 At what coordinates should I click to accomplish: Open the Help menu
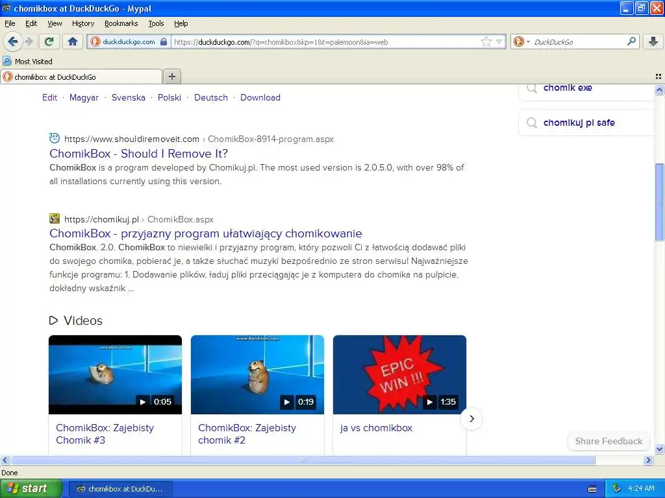[181, 23]
